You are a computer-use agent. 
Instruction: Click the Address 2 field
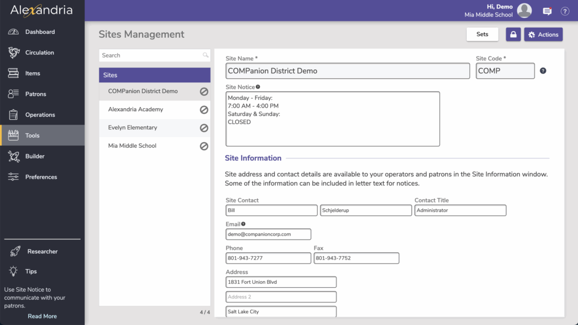281,297
